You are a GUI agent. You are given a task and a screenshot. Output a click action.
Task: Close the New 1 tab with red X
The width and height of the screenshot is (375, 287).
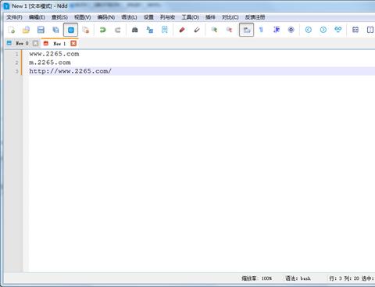(x=73, y=43)
